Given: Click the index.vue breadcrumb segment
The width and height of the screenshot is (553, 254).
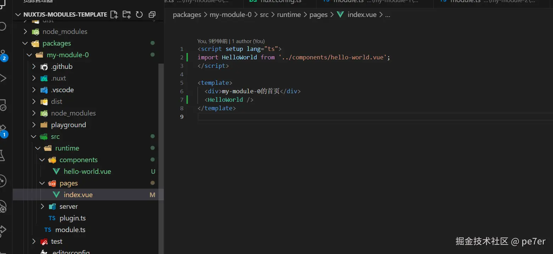Looking at the screenshot, I should point(362,15).
